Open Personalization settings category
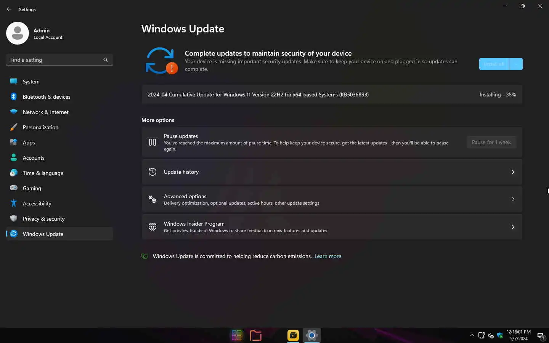 (x=59, y=127)
